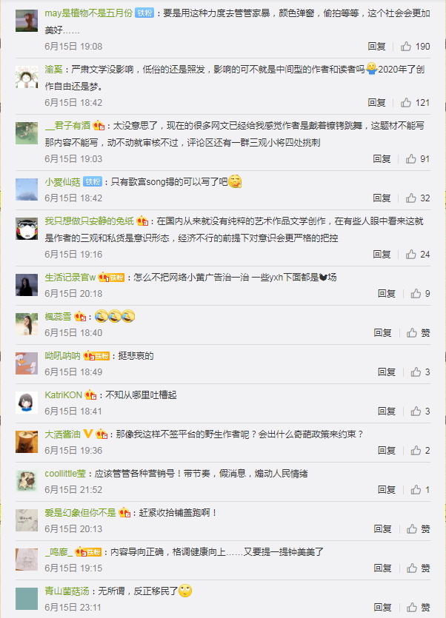Like 小爱仙菇's comment
Image resolution: width=446 pixels, height=618 pixels.
(411, 198)
